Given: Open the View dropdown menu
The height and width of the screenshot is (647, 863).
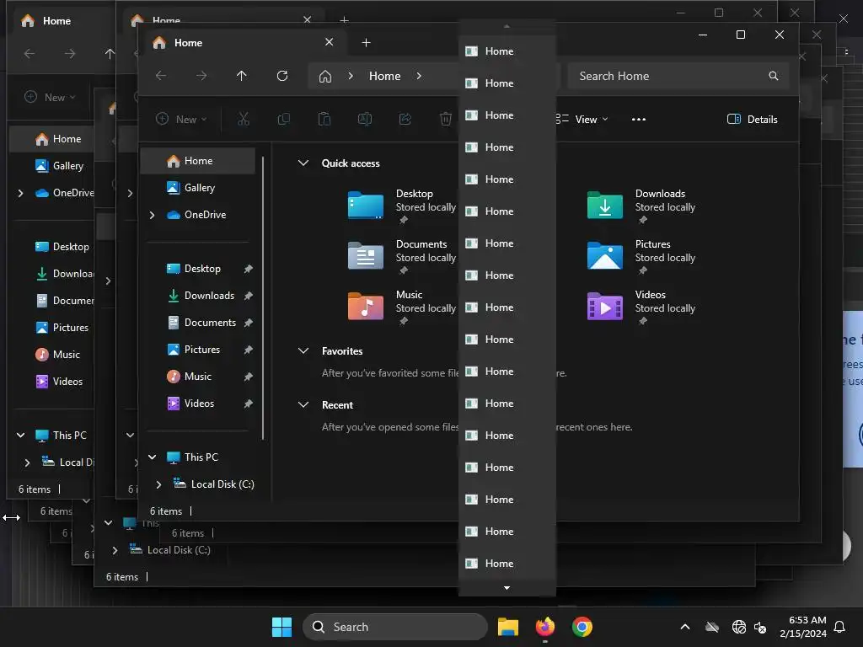Looking at the screenshot, I should click(582, 120).
